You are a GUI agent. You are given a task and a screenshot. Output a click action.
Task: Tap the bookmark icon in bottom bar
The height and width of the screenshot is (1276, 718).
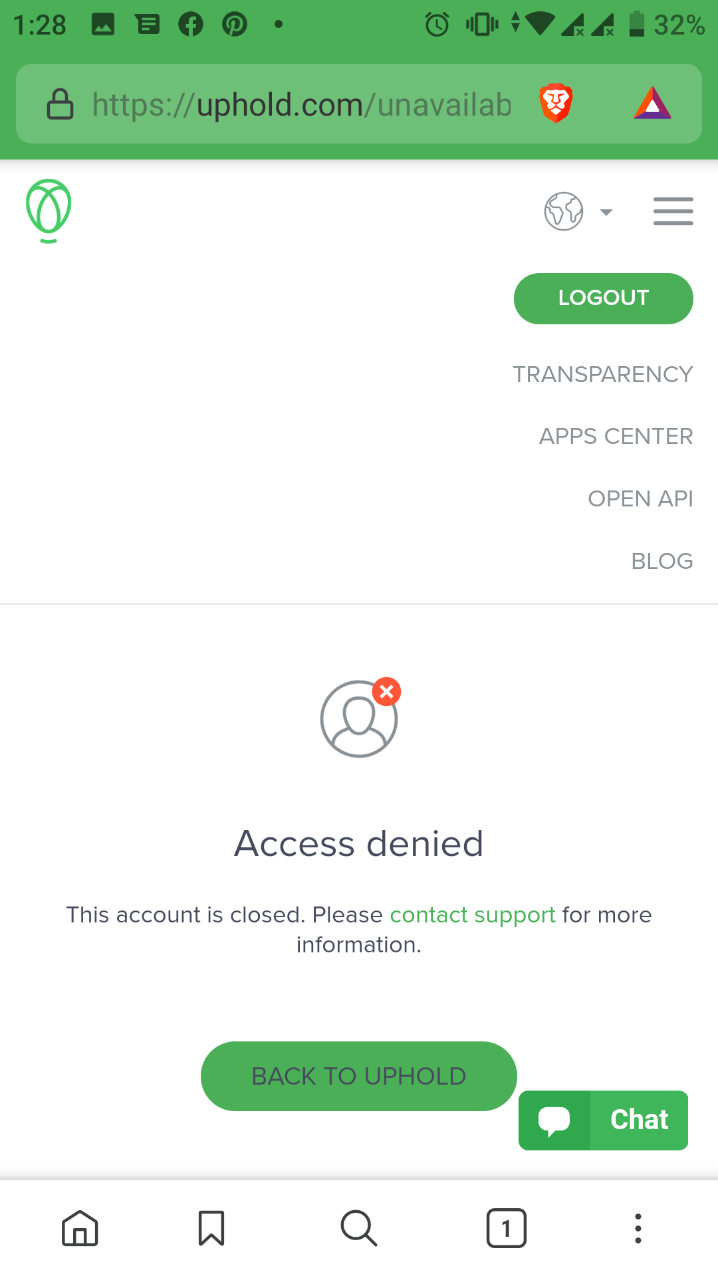(x=211, y=1227)
